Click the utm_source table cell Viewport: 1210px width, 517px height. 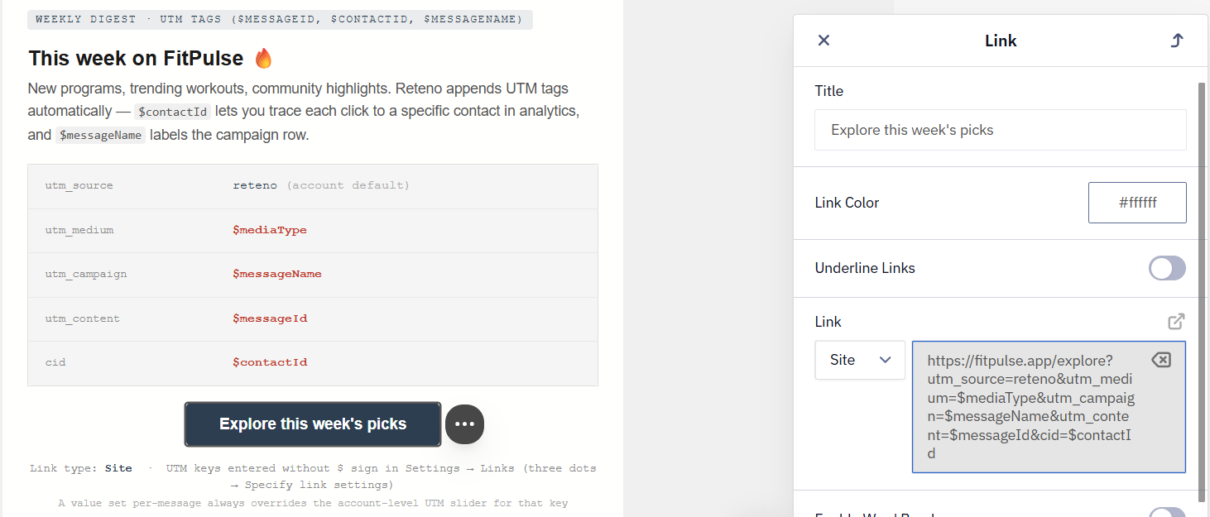tap(79, 185)
